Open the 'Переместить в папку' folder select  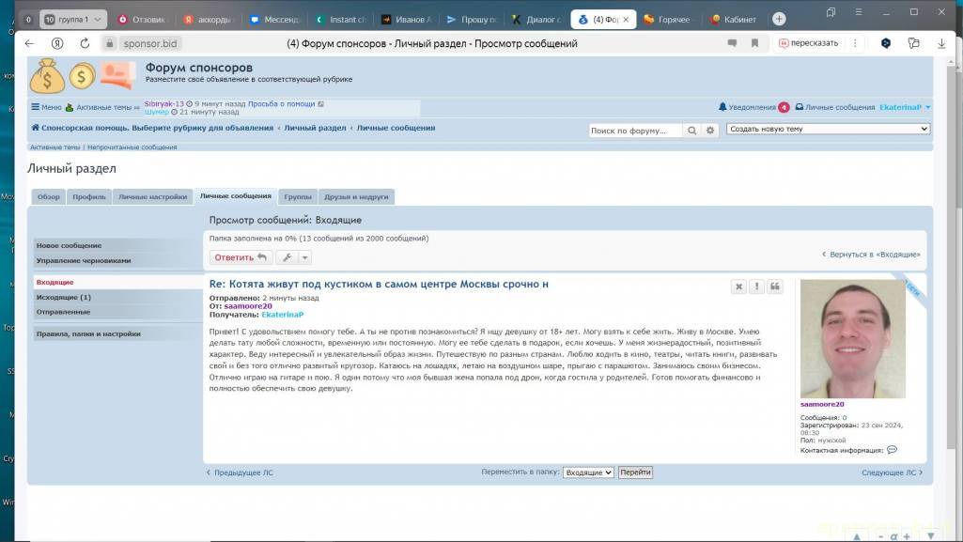[588, 472]
